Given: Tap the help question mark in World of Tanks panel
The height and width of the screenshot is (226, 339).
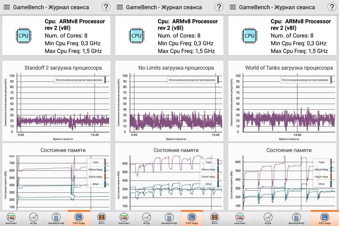Looking at the screenshot, I should coord(332,7).
